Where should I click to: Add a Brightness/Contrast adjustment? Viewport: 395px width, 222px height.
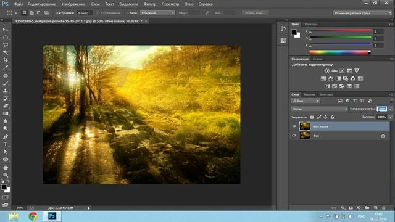[326, 71]
